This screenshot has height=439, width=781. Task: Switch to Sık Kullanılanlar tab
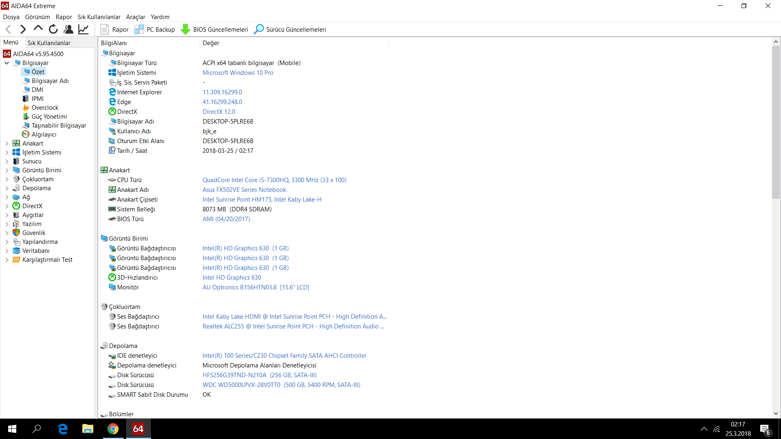pos(49,43)
